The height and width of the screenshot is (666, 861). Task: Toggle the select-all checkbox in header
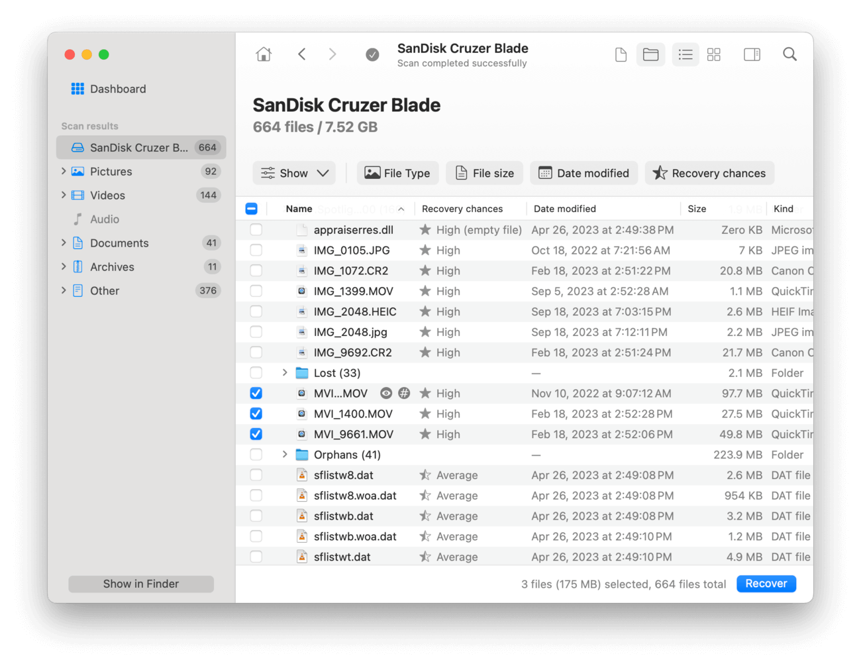coord(252,209)
